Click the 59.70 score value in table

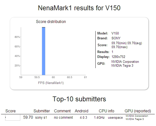(x=28, y=117)
